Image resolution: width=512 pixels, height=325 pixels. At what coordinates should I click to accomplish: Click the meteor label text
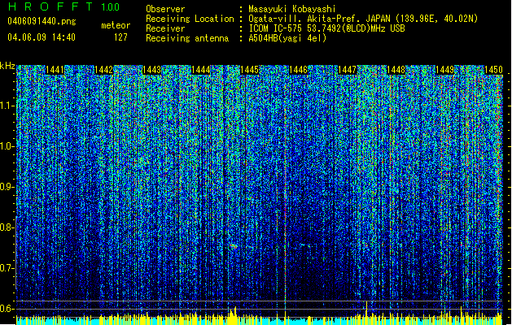click(x=116, y=25)
